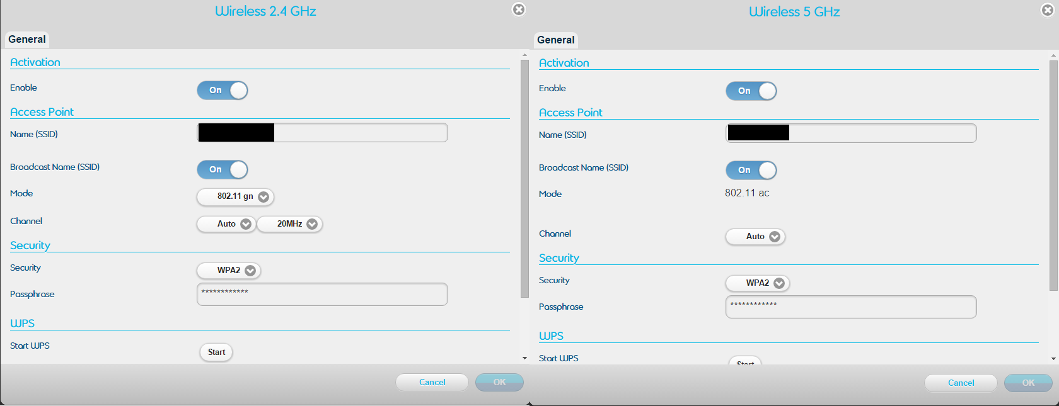Viewport: 1059px width, 406px height.
Task: Turn off Broadcast Name for 5 GHz
Action: [751, 170]
